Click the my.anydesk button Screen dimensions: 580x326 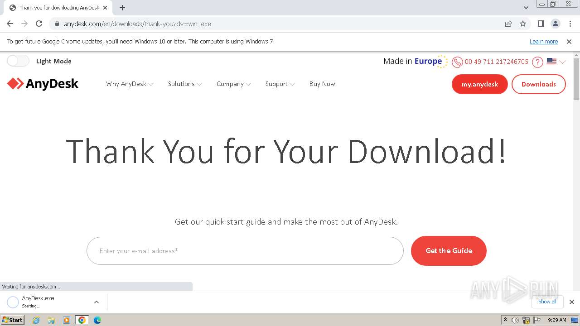pyautogui.click(x=480, y=84)
